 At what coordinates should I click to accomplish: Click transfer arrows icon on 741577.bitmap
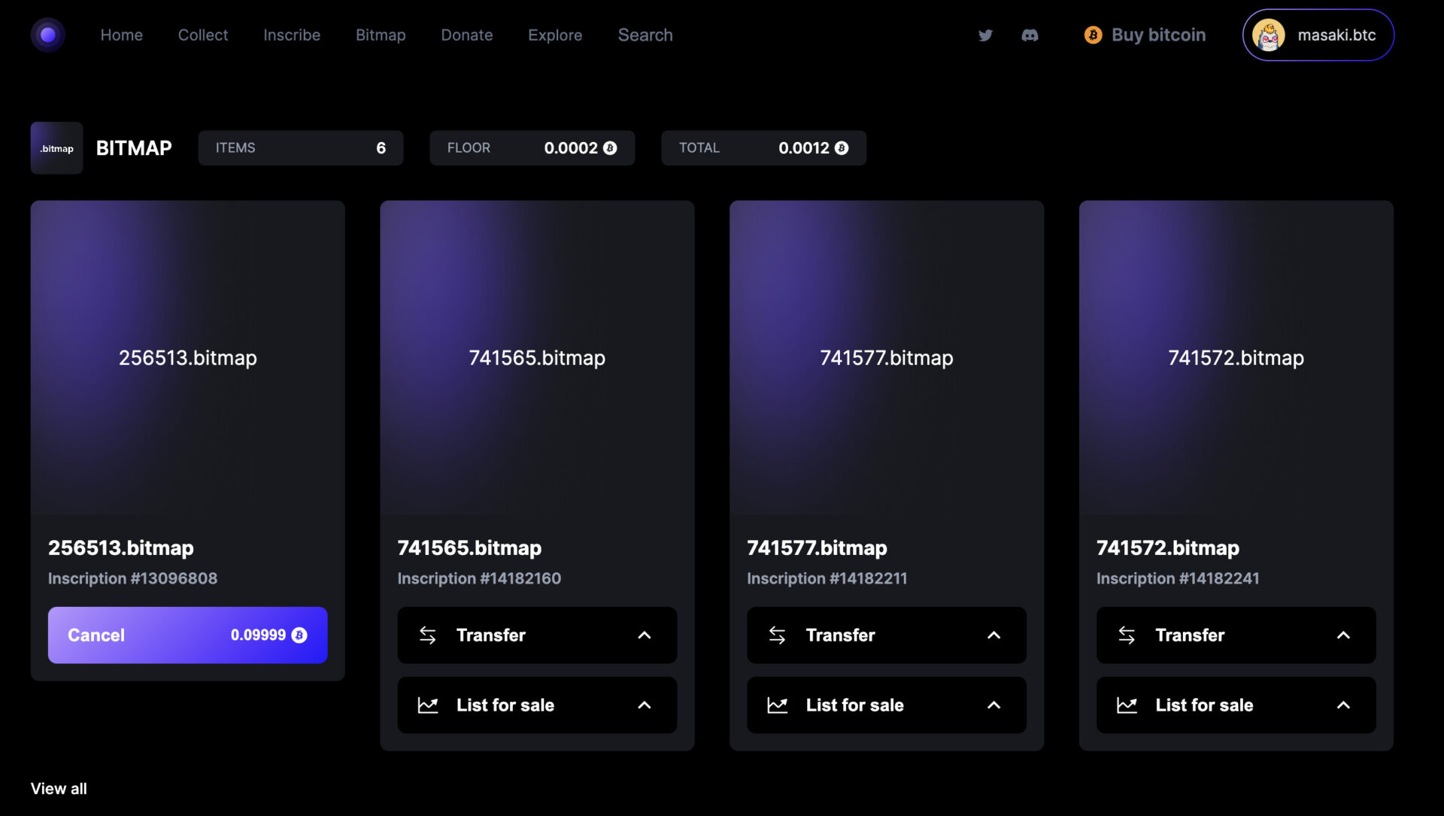pyautogui.click(x=777, y=635)
